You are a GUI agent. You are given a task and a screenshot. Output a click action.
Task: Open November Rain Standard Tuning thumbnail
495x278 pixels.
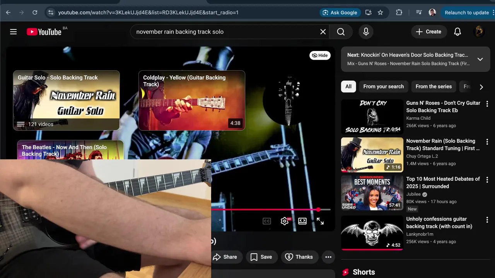[372, 155]
